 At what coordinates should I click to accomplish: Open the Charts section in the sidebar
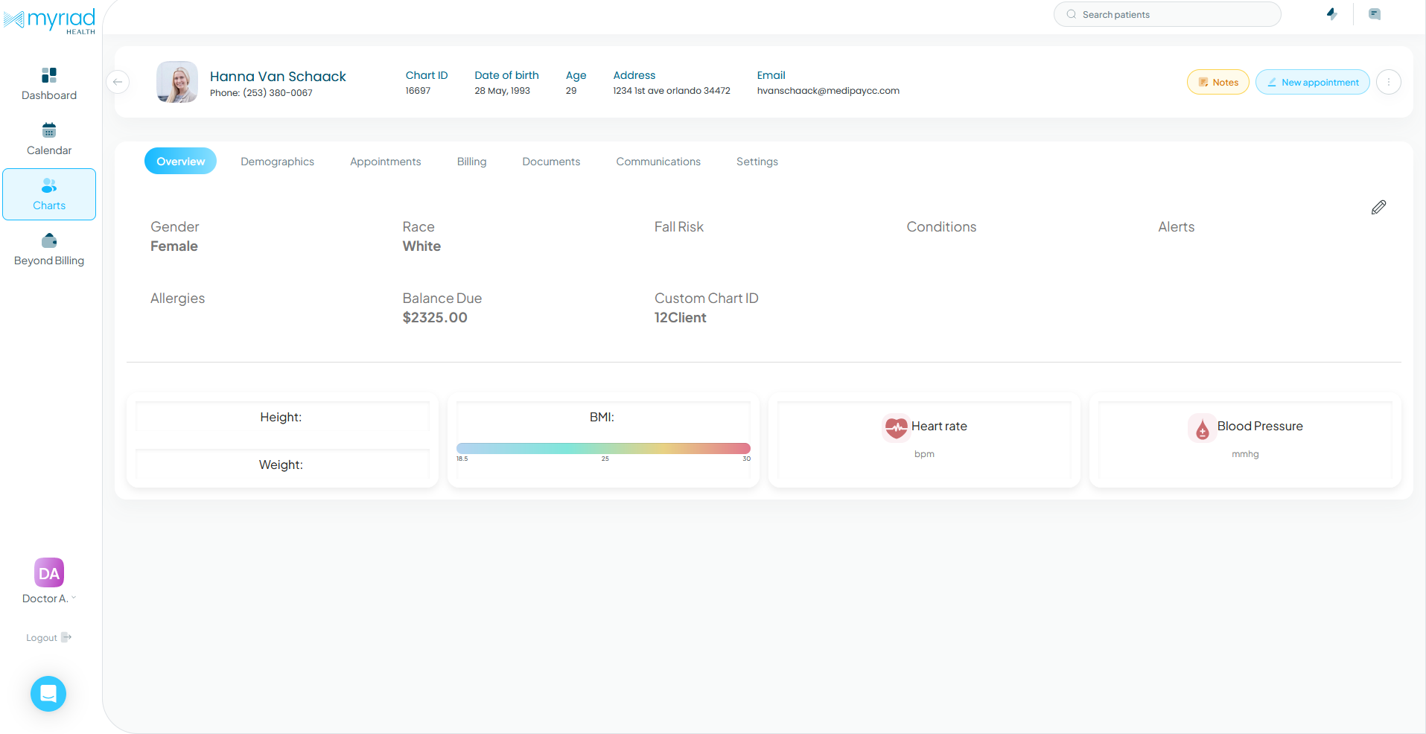pos(48,194)
